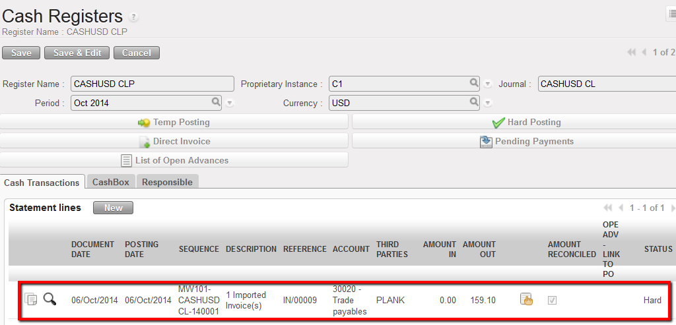Toggle the Amount Reconciled checkbox
676x325 pixels.
coord(552,300)
